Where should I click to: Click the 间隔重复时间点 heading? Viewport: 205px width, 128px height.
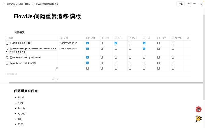(x=26, y=91)
